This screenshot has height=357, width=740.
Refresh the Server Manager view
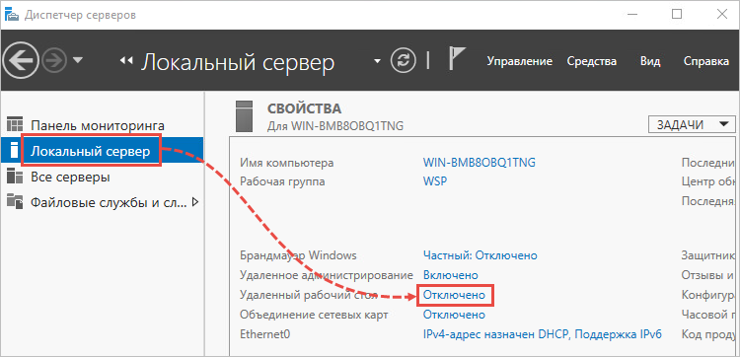point(403,60)
